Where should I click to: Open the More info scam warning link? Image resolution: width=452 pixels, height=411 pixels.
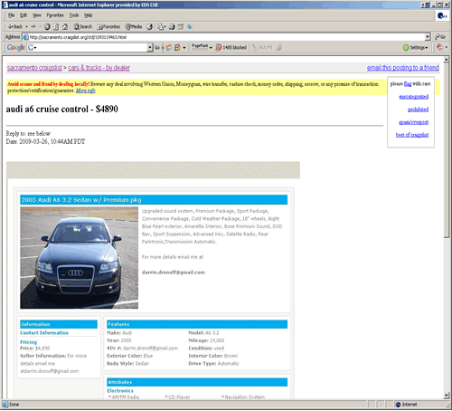click(x=86, y=91)
